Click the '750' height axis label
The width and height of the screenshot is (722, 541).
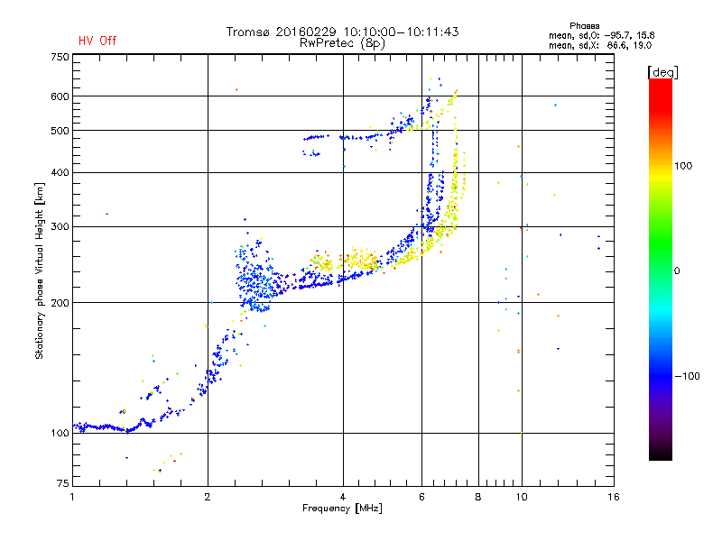coord(60,57)
